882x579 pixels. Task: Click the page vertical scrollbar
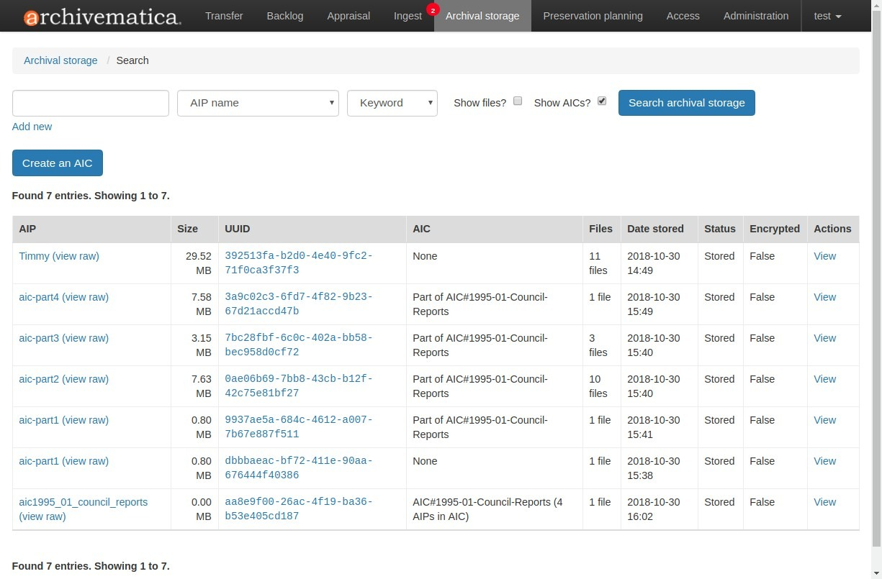[x=876, y=288]
